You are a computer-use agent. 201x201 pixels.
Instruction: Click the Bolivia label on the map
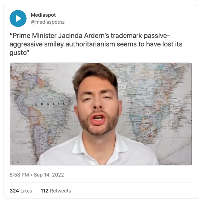coord(35,116)
